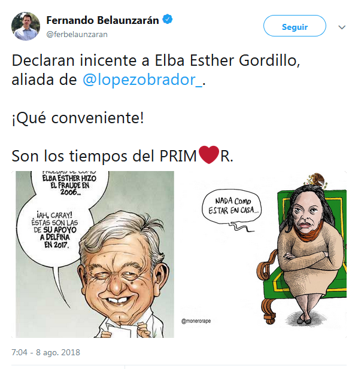Viewport: 352px width, 369px height.
Task: Click the Seguir follow button
Action: [x=295, y=26]
